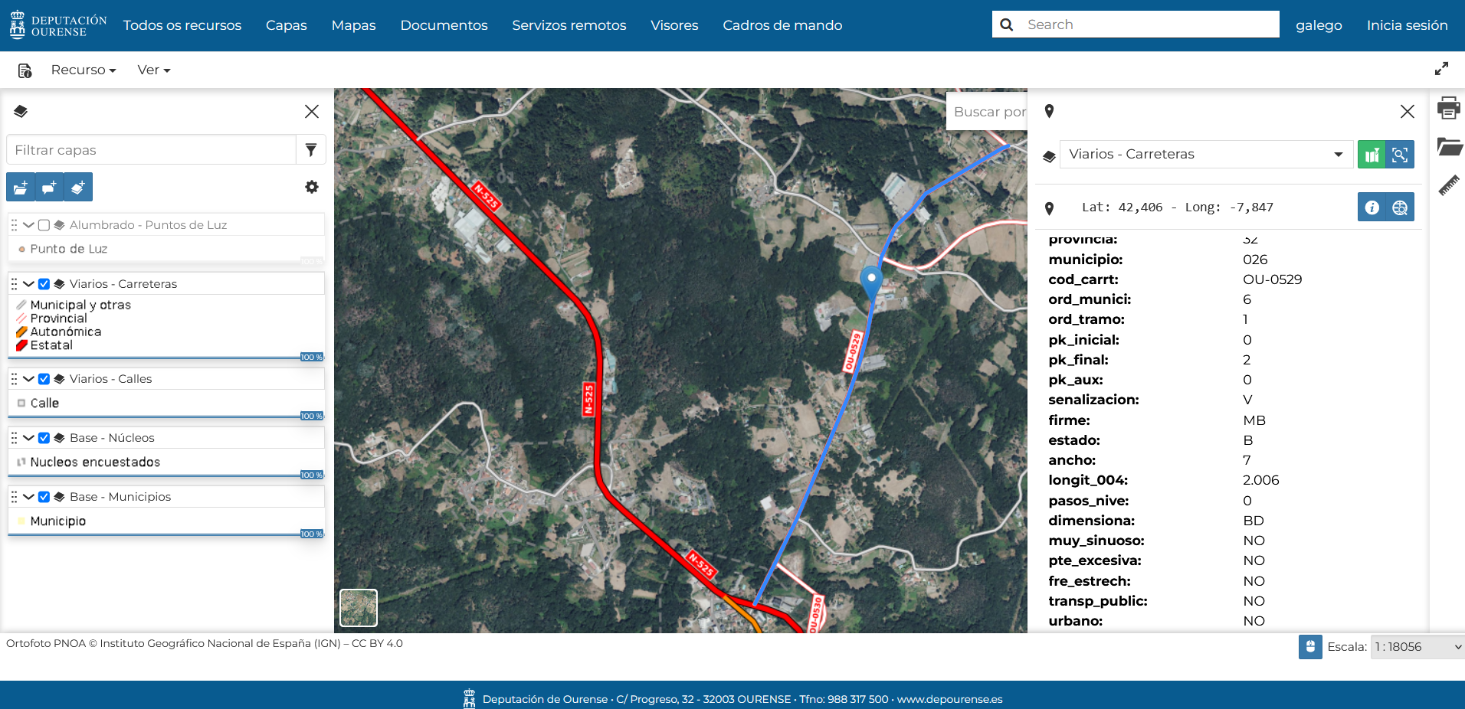Click Inicia sesión link

pyautogui.click(x=1407, y=25)
